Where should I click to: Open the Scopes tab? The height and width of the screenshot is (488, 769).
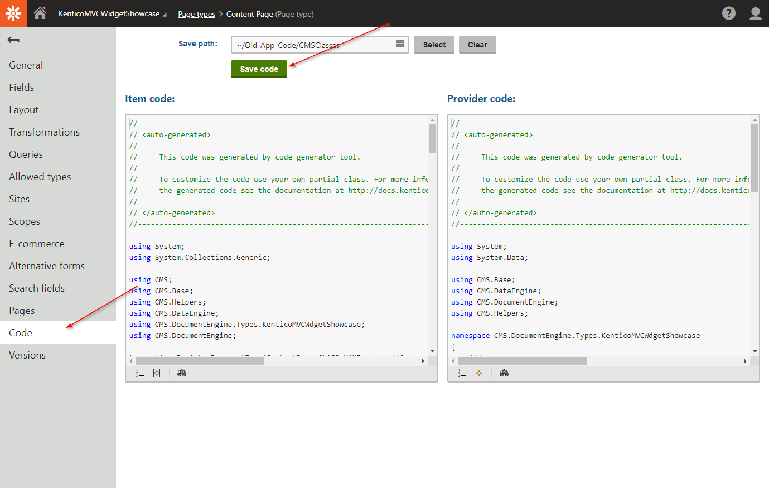(x=58, y=221)
